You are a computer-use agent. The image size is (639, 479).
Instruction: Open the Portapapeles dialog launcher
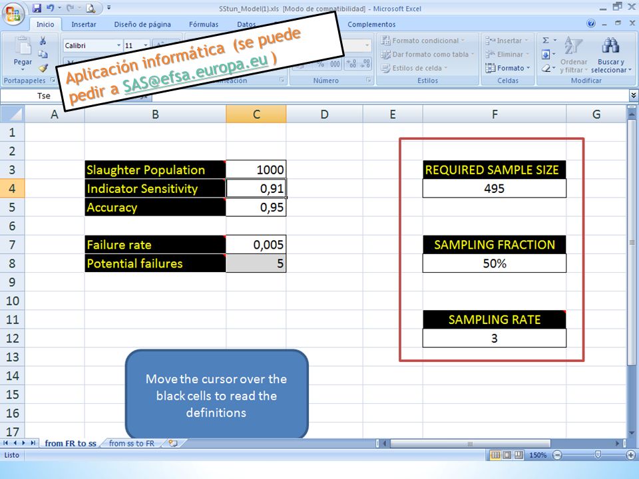[53, 80]
